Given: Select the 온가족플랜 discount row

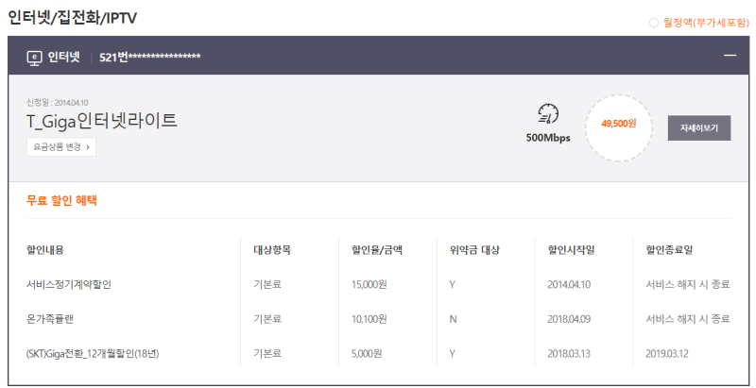Looking at the screenshot, I should click(53, 319).
